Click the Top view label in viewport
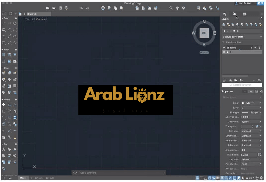Image resolution: width=266 pixels, height=182 pixels. pos(27,19)
